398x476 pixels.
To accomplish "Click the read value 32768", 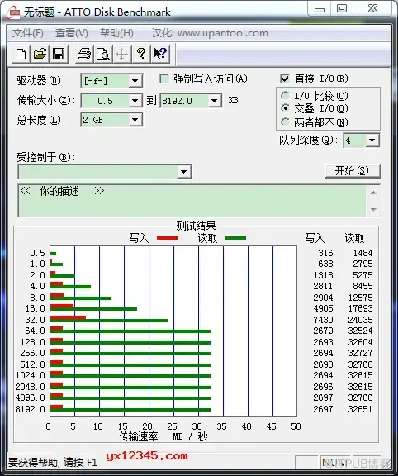I will 360,364.
